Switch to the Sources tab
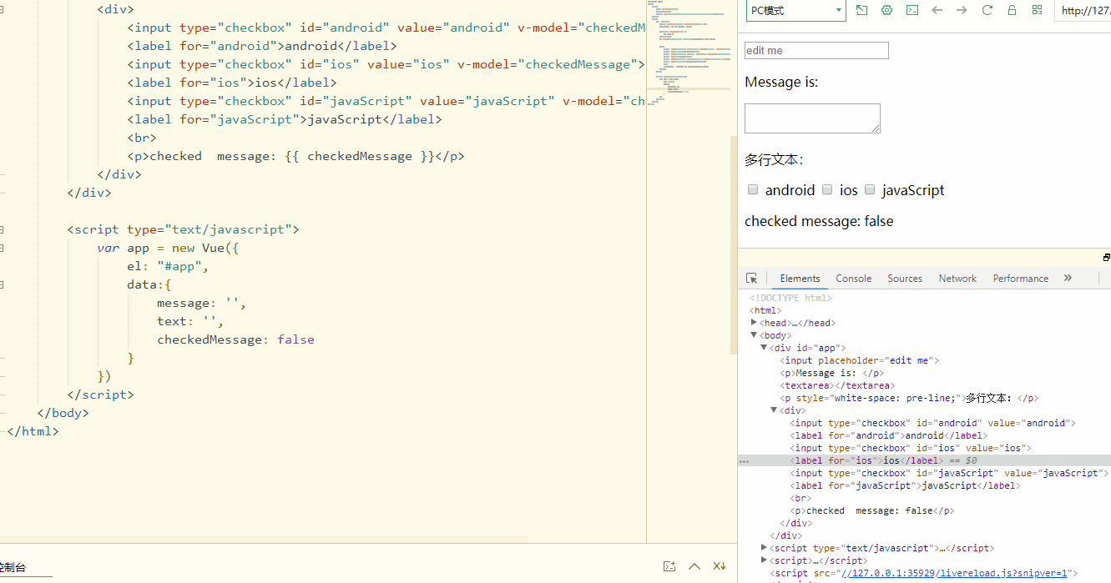 pos(905,279)
